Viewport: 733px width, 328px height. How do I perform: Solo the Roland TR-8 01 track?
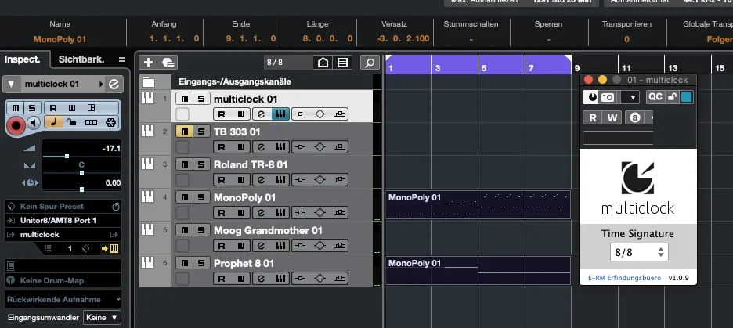(x=201, y=164)
